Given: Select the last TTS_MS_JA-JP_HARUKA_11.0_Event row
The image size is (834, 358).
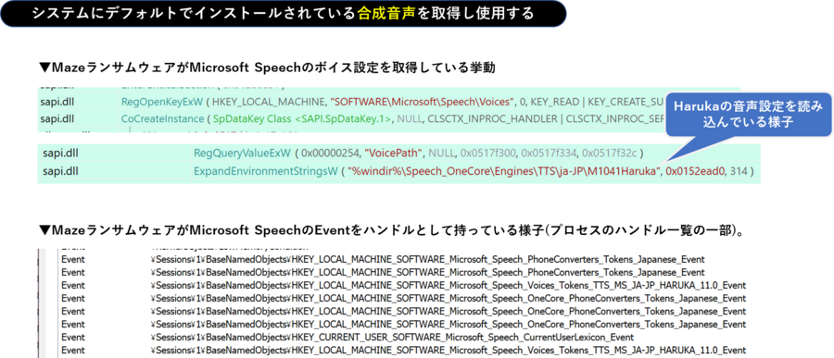Looking at the screenshot, I should pos(403,350).
